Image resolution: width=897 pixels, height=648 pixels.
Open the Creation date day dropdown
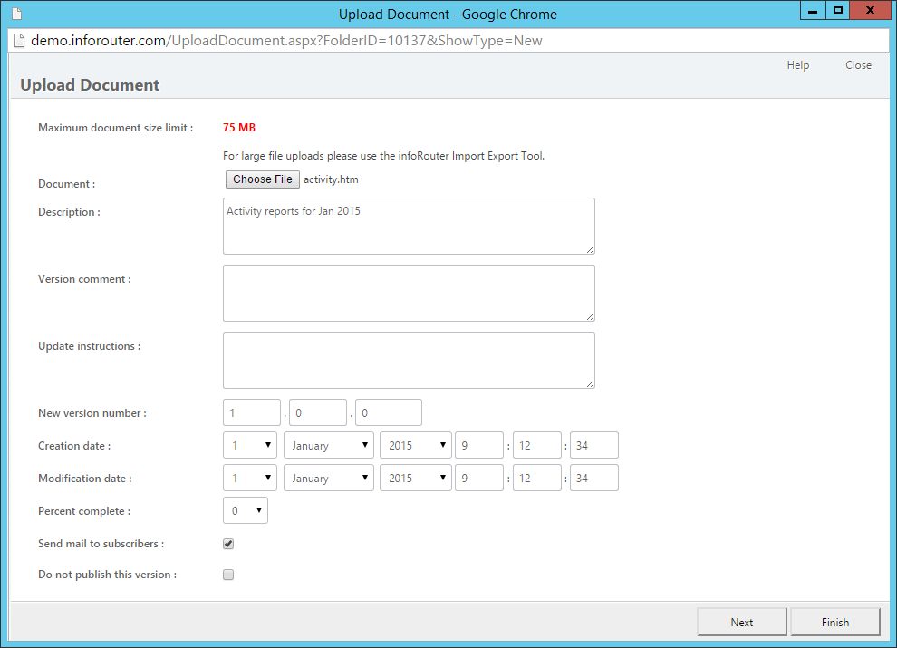coord(250,445)
